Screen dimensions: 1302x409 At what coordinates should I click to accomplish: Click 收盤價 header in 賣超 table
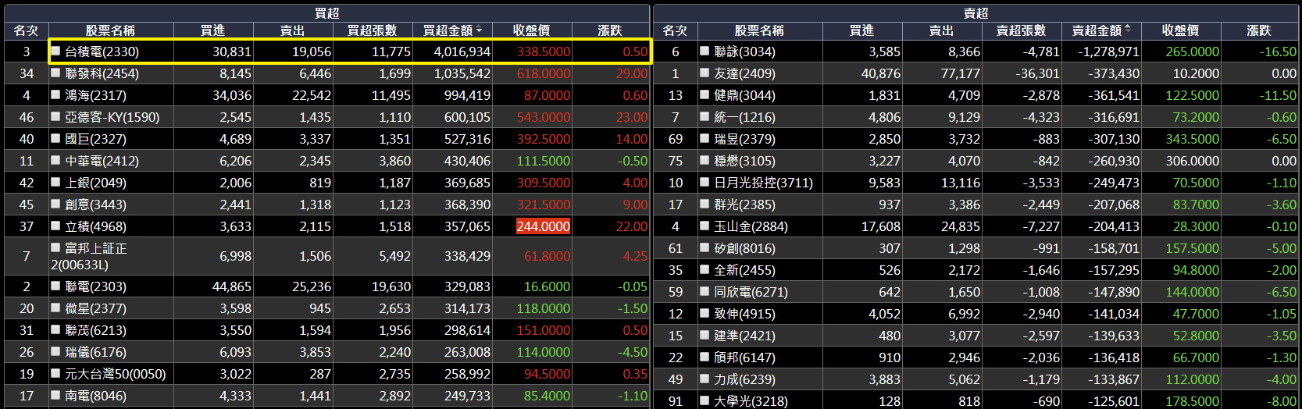pos(1180,30)
